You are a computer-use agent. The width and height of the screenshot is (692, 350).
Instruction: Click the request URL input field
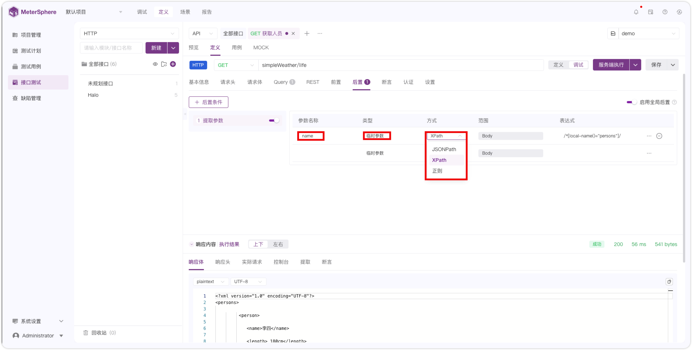point(401,65)
